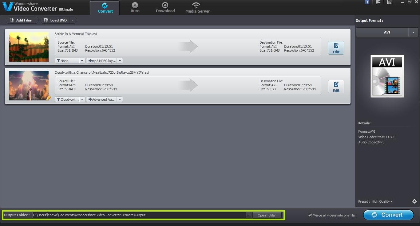Click the Load DVD button

(55, 20)
